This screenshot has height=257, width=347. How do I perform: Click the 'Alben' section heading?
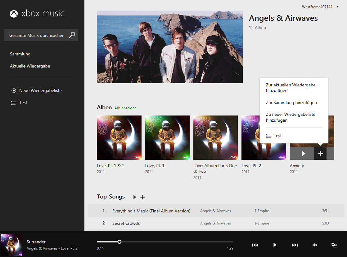tap(104, 107)
